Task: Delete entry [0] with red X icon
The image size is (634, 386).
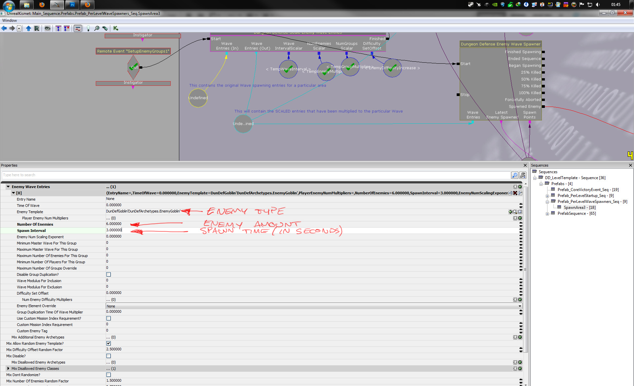Action: tap(515, 193)
